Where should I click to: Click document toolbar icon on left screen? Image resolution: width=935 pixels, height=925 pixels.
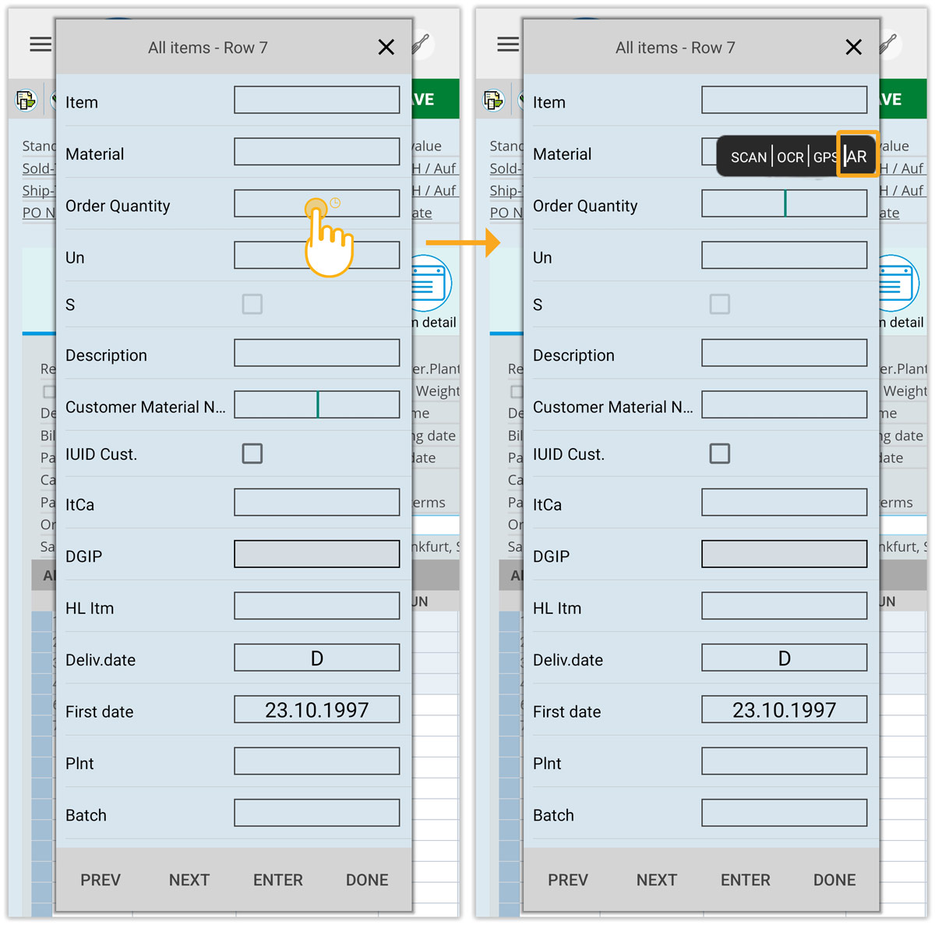(26, 101)
